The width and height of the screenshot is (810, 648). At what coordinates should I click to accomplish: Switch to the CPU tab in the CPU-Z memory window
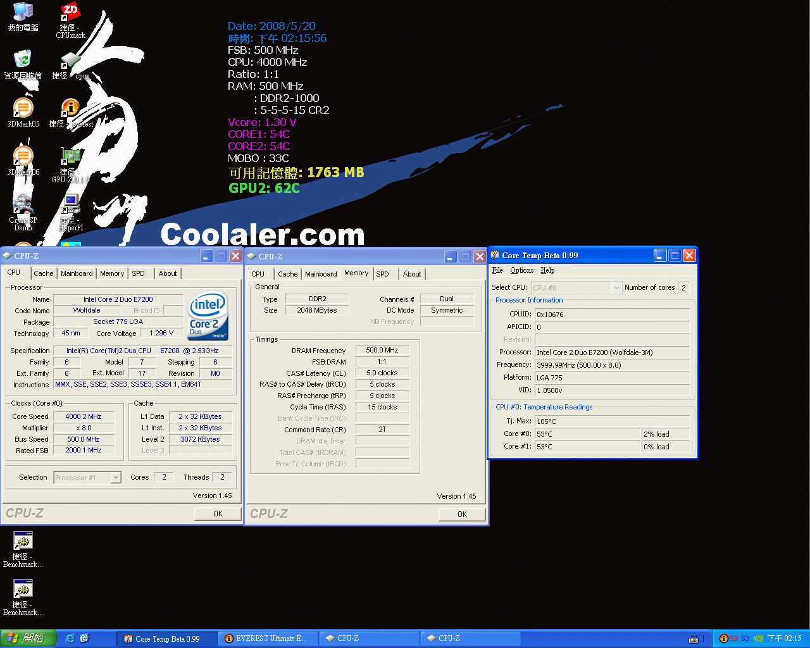[x=258, y=274]
